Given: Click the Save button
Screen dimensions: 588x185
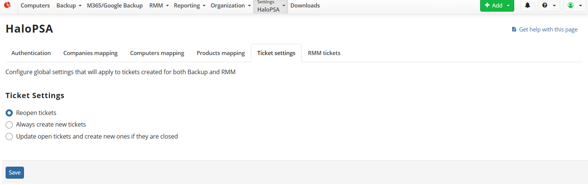Looking at the screenshot, I should click(x=15, y=173).
